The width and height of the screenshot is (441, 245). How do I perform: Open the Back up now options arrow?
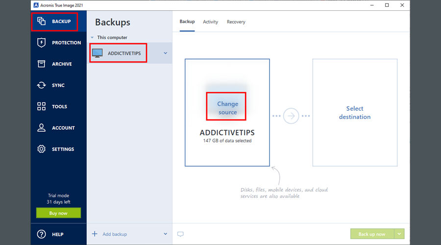(400, 234)
